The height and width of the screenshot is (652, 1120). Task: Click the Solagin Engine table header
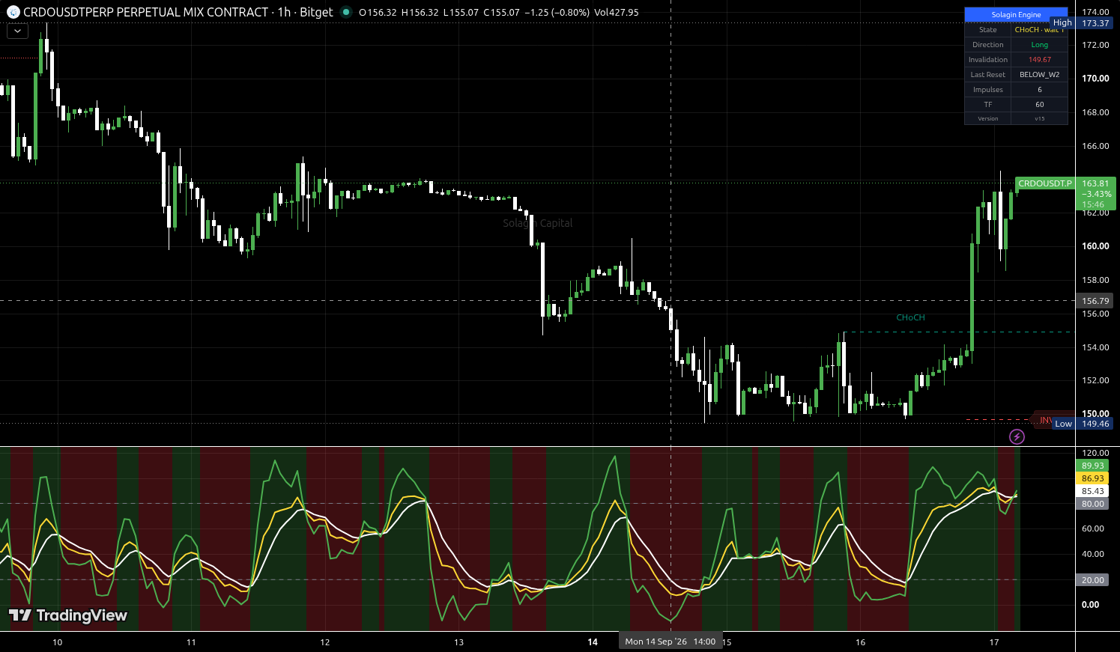1016,14
